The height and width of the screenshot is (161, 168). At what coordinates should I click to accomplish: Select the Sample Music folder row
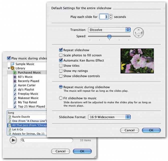coord(27,64)
